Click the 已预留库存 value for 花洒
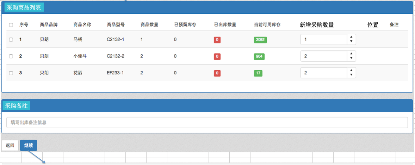 click(x=175, y=73)
